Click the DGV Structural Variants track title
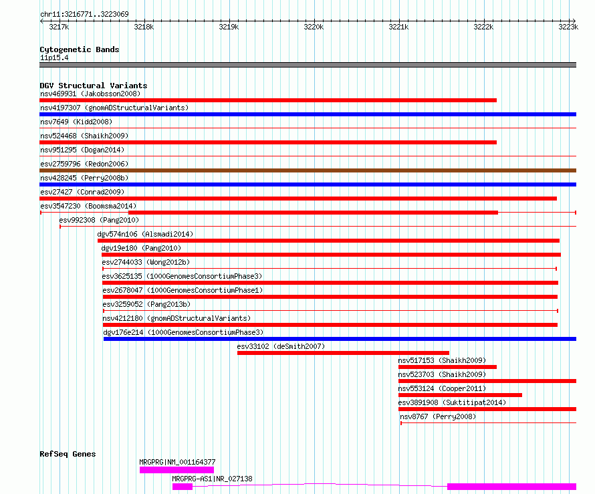Screen dimensions: 595x494 point(94,86)
